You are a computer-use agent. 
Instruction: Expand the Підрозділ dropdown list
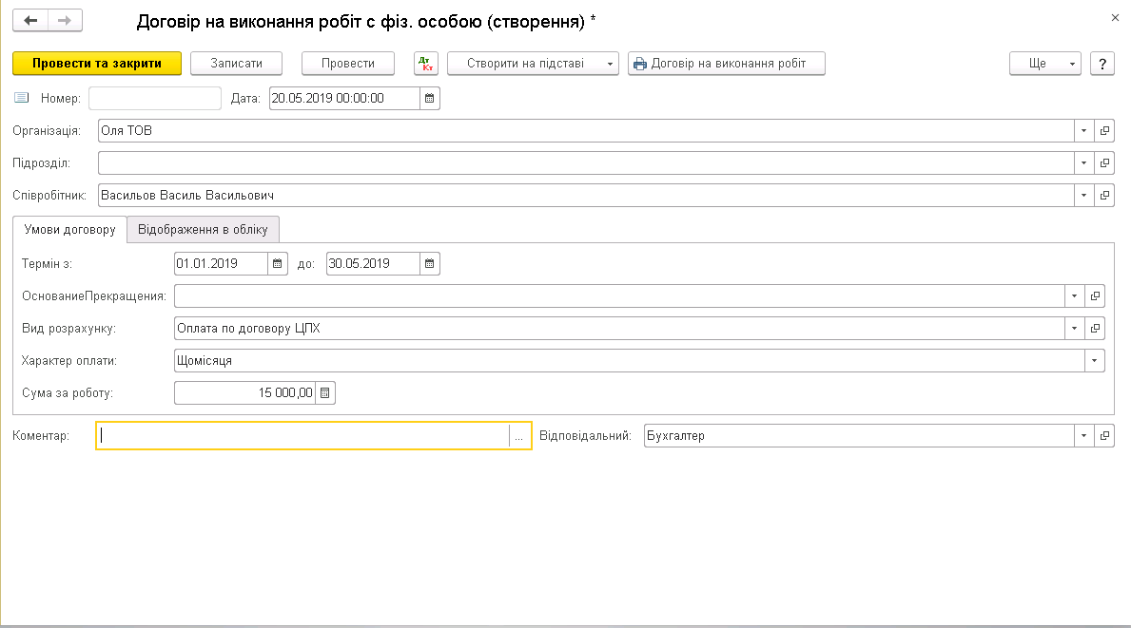[1084, 163]
